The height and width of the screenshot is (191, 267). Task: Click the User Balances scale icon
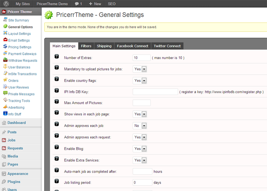5,66
